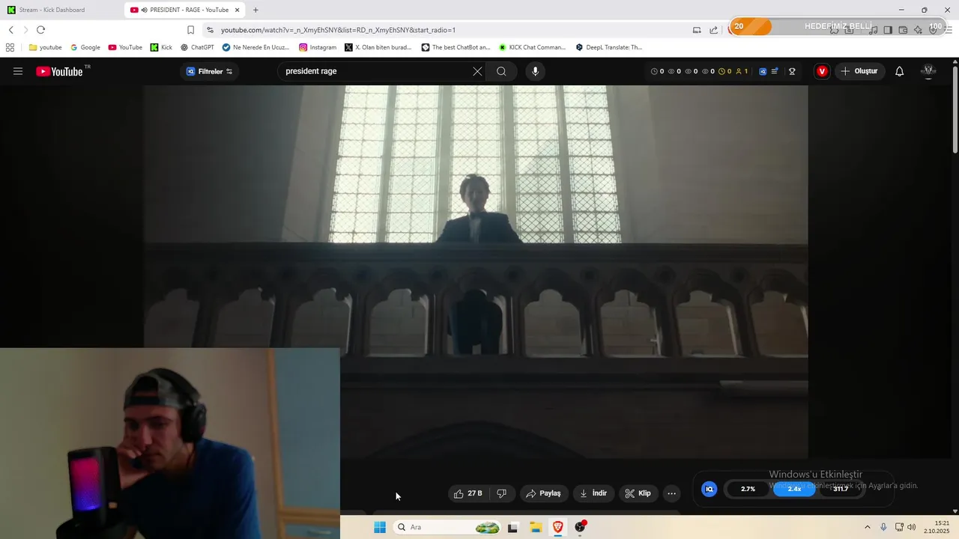959x539 pixels.
Task: Click the cast/install icon in address bar
Action: click(697, 30)
